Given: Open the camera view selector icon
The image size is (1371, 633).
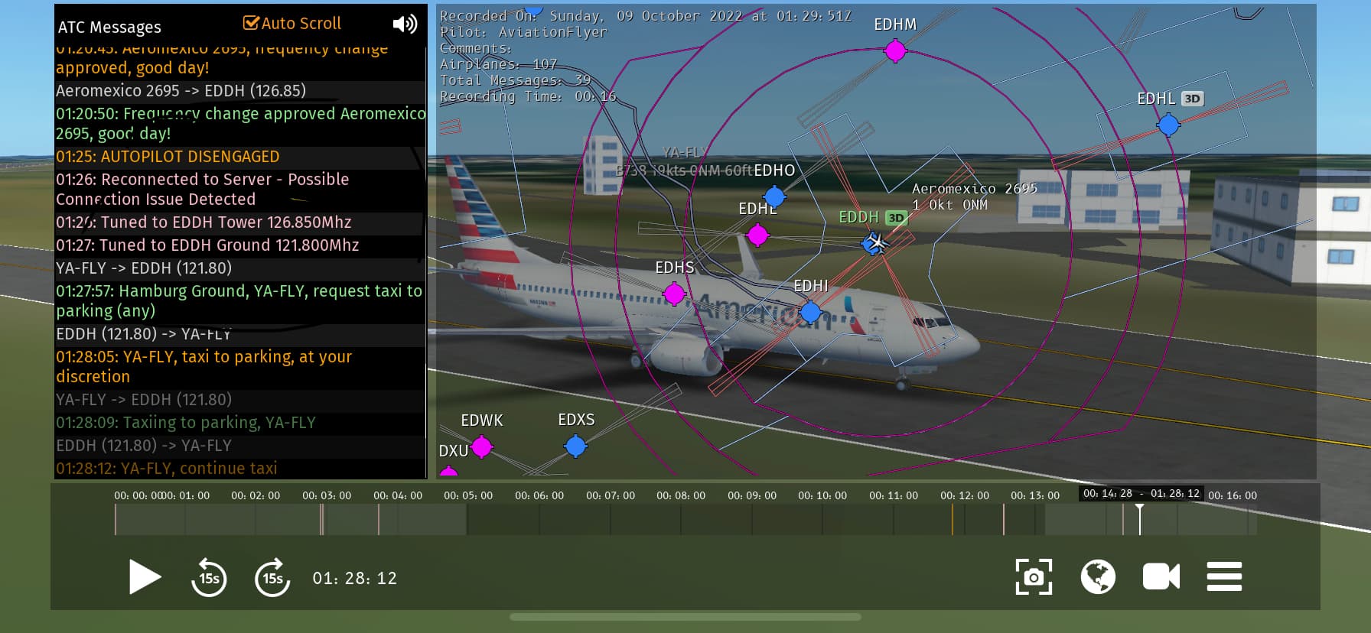Looking at the screenshot, I should point(1161,576).
